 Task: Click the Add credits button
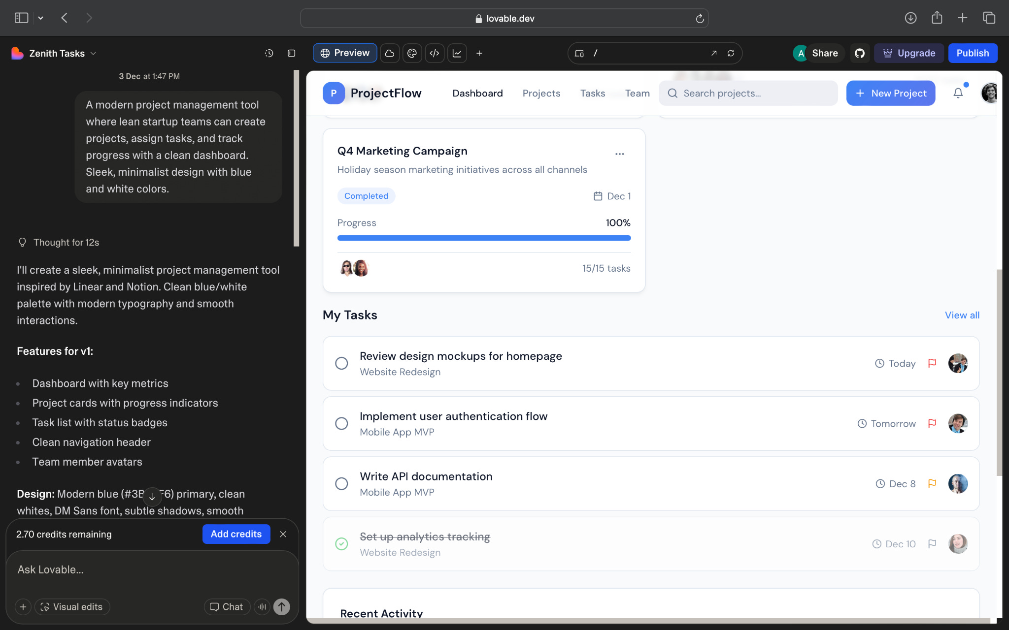[x=236, y=534]
